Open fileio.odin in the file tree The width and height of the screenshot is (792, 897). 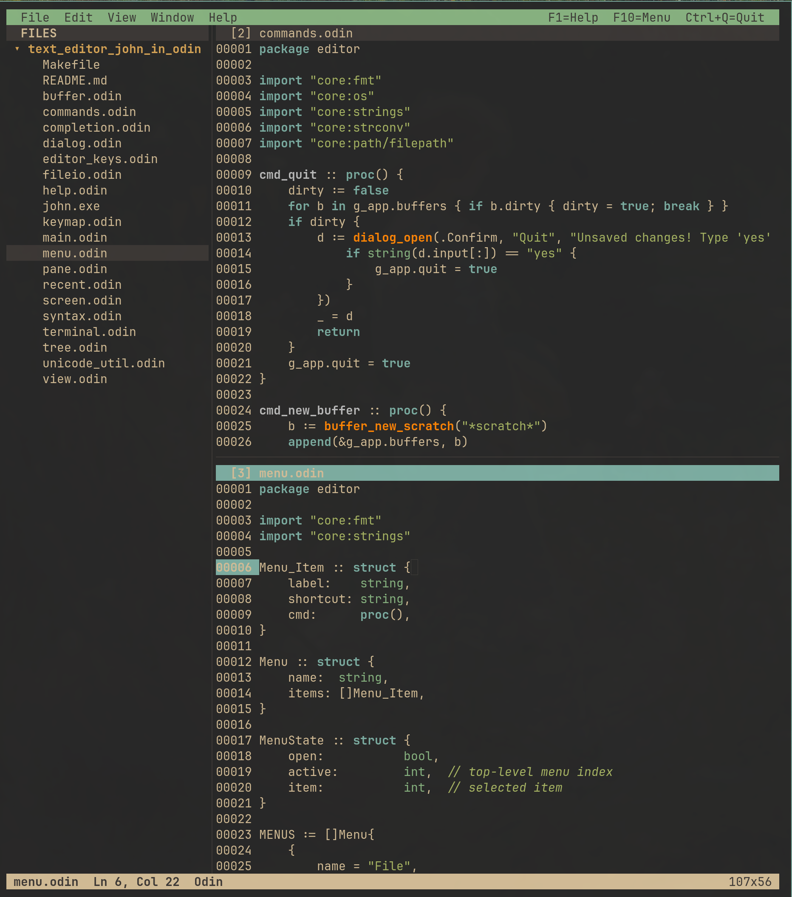point(82,175)
